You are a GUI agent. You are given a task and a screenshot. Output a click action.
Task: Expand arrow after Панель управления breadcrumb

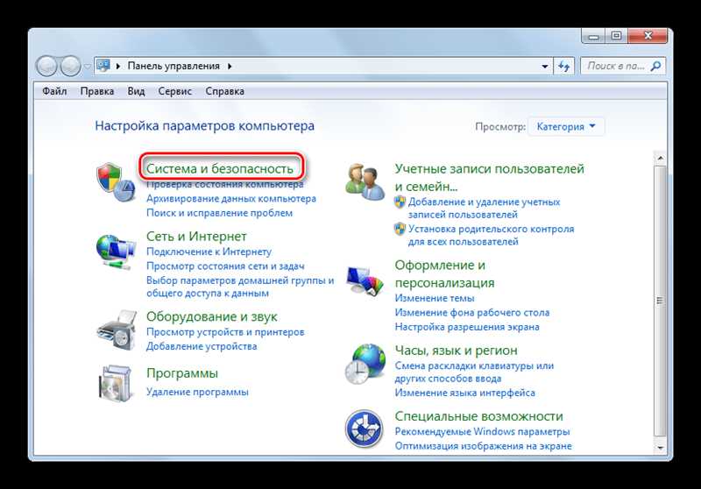click(x=230, y=66)
